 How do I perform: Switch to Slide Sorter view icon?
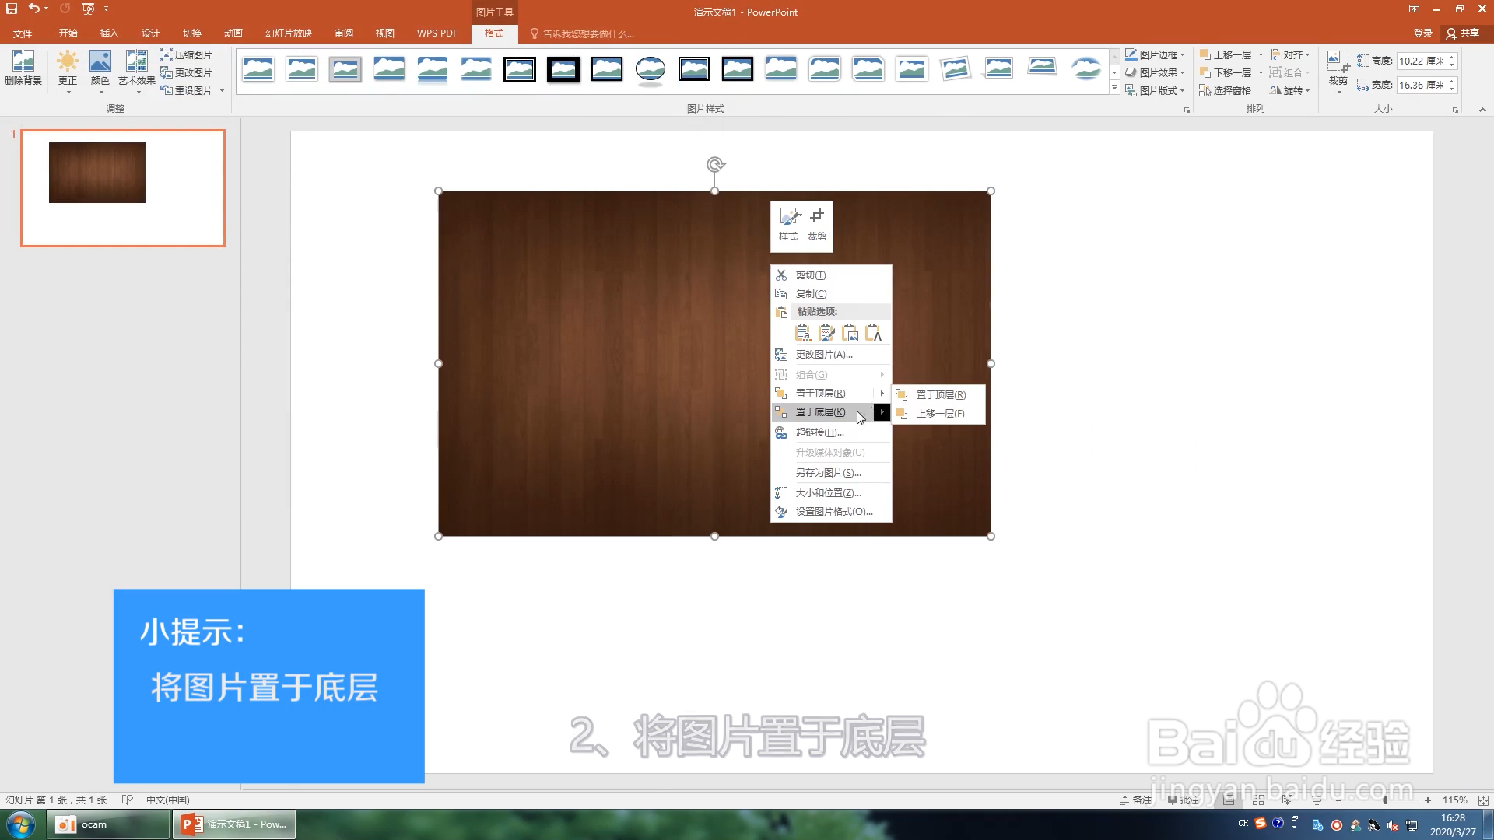1258,800
